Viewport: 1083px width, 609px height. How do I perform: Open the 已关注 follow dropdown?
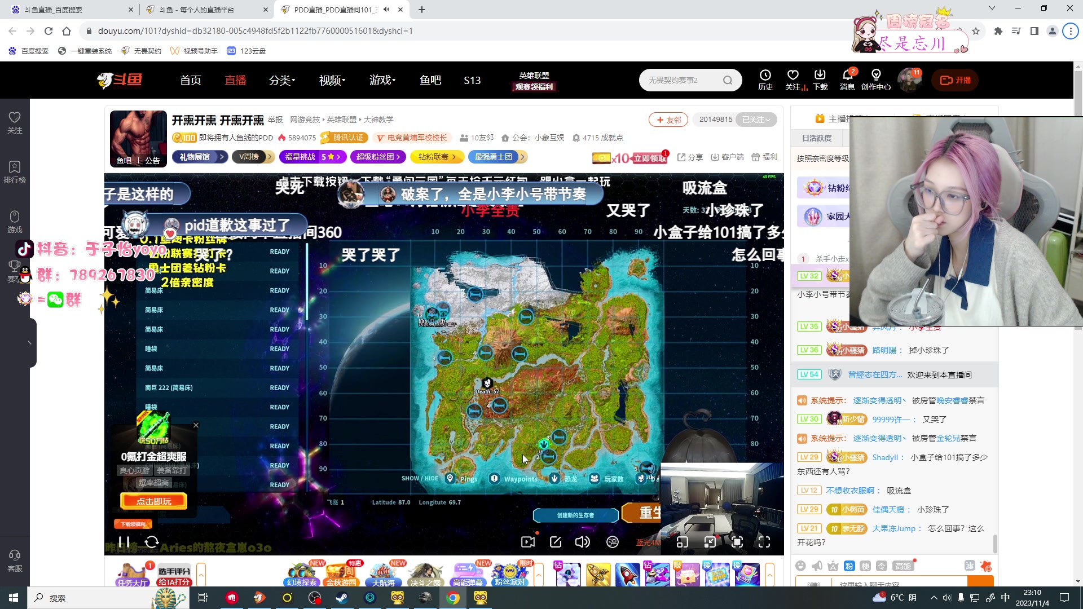[x=756, y=120]
